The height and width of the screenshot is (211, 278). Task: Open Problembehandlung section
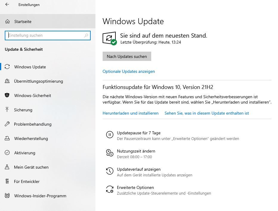point(48,124)
